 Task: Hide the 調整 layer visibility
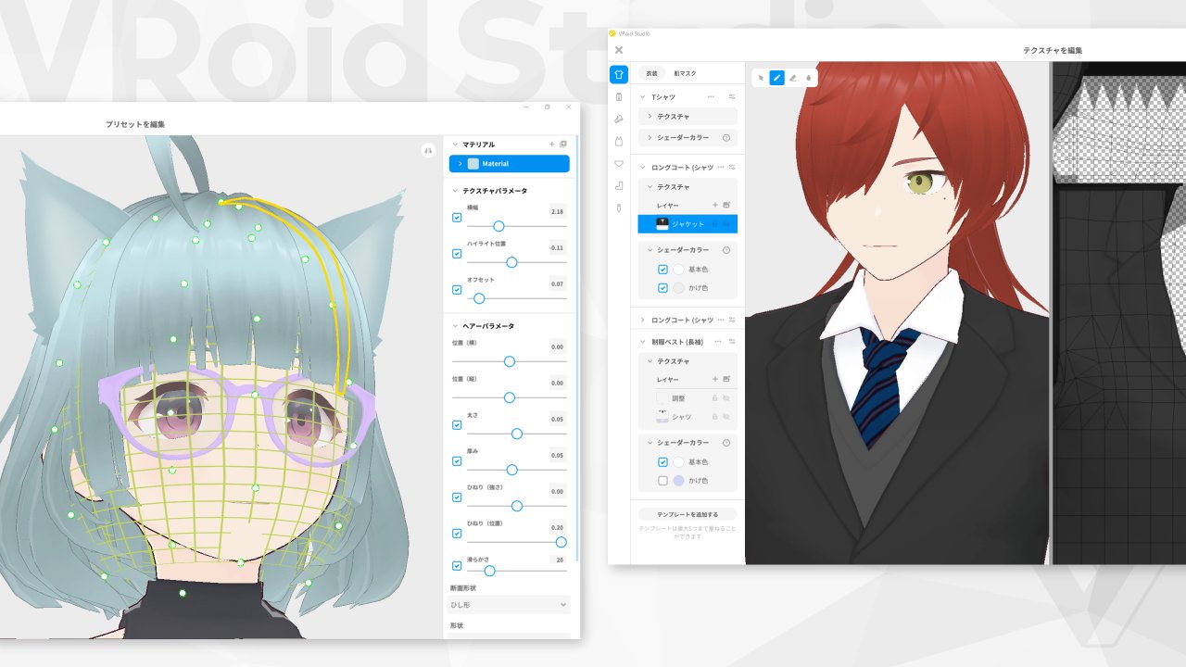click(727, 398)
